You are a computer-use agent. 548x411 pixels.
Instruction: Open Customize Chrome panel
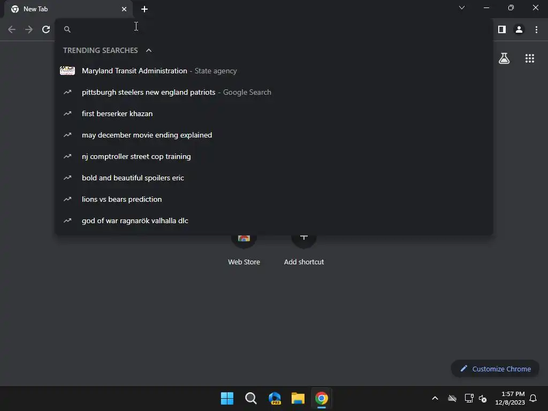click(x=495, y=369)
